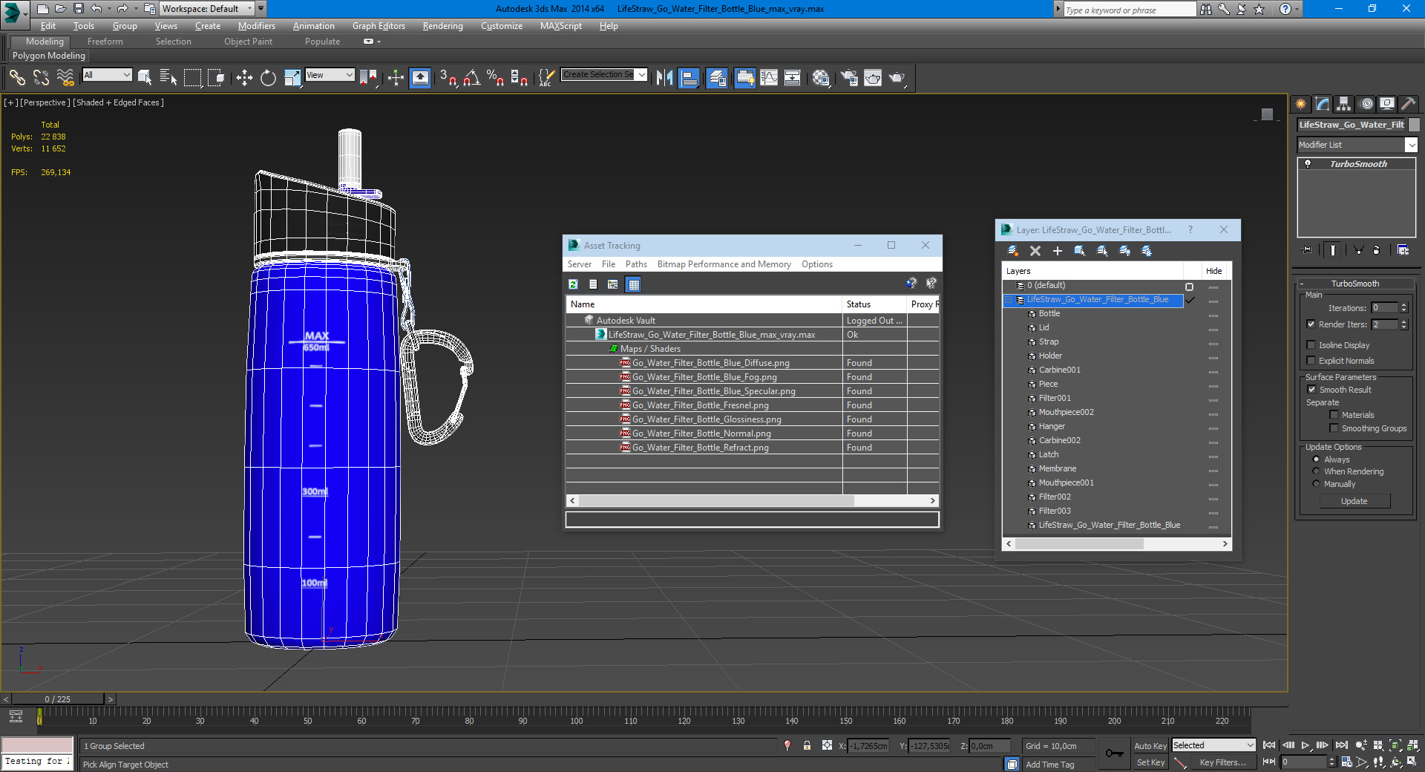Refresh the Asset Tracking list
The image size is (1425, 772).
[573, 284]
